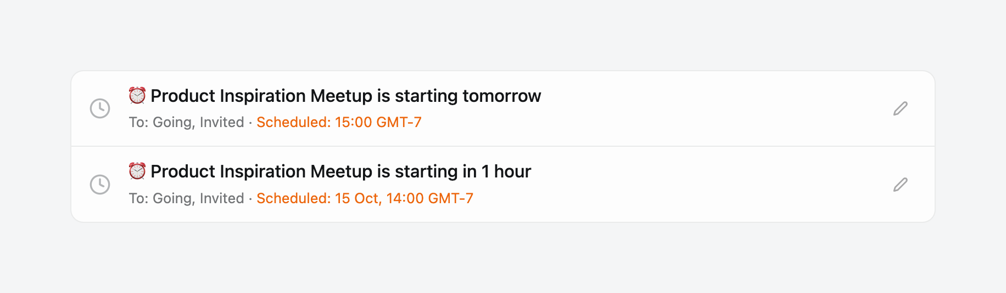
Task: Select "Invited" recipient in the tomorrow reminder
Action: pyautogui.click(x=222, y=122)
